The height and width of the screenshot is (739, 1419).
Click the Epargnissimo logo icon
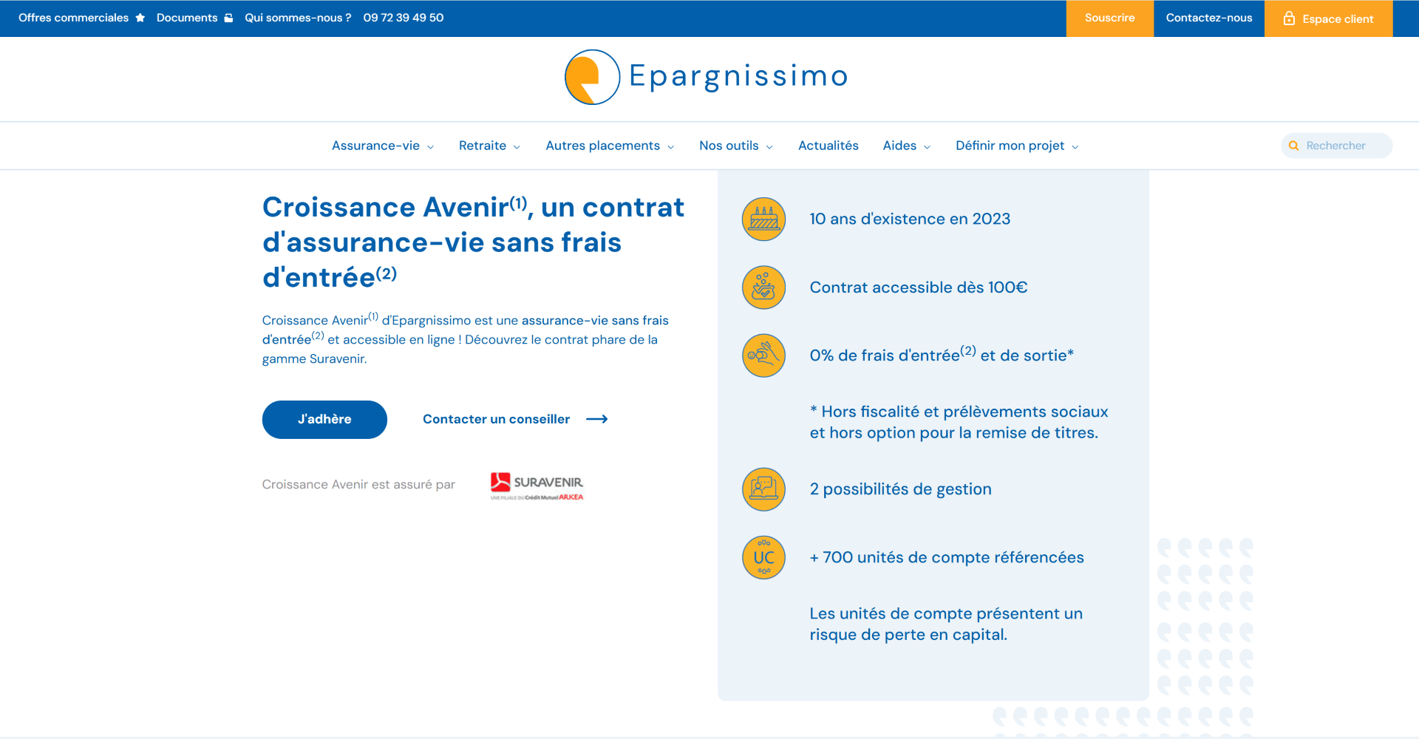point(592,78)
